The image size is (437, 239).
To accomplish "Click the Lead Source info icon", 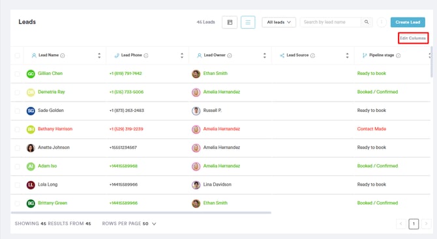I will 312,55.
